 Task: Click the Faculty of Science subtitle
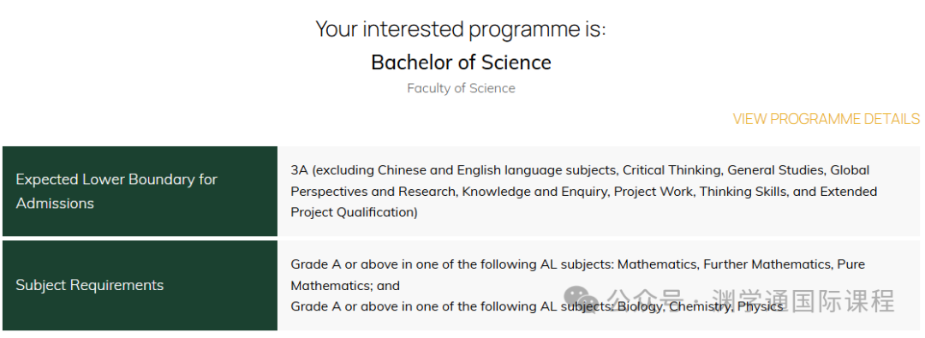(462, 88)
